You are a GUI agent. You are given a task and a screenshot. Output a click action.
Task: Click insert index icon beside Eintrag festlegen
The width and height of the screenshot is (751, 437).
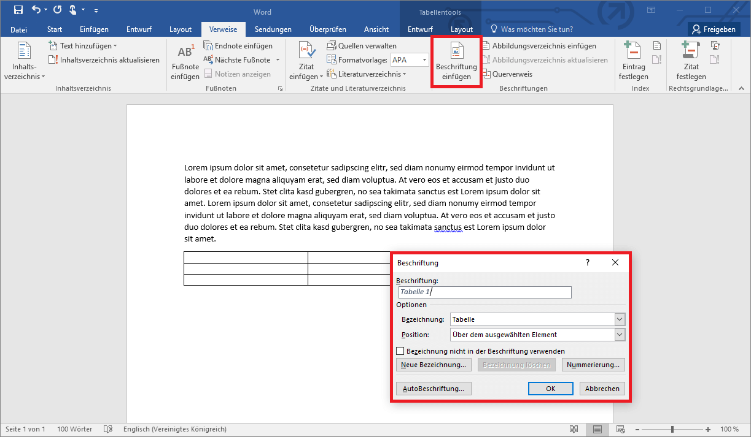[x=657, y=46]
